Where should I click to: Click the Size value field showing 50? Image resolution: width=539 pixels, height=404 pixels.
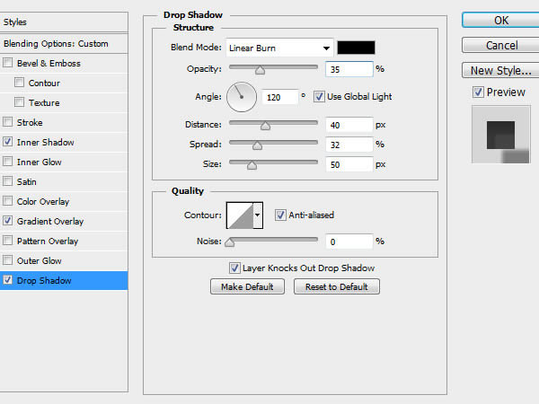pos(349,164)
